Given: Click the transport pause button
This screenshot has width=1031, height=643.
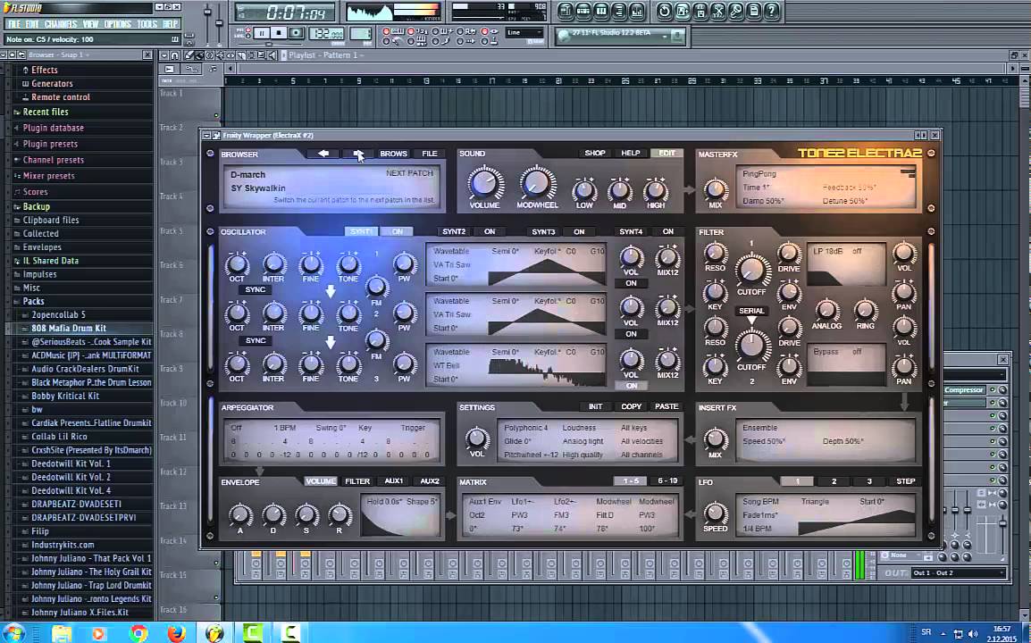Looking at the screenshot, I should (x=261, y=32).
